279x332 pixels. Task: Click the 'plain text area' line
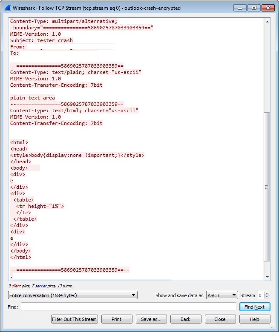32,98
